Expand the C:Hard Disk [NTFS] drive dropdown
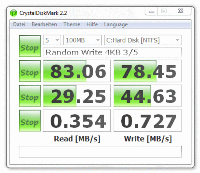Viewport: 200px width, 173px height. [x=142, y=40]
